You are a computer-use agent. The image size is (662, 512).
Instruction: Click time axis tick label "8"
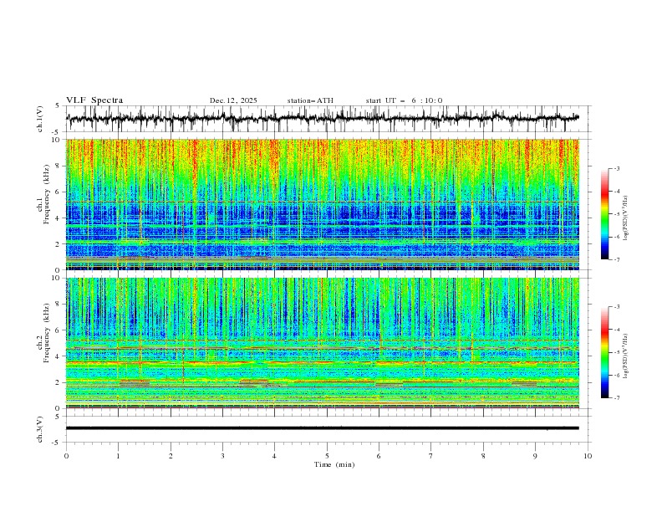[483, 456]
